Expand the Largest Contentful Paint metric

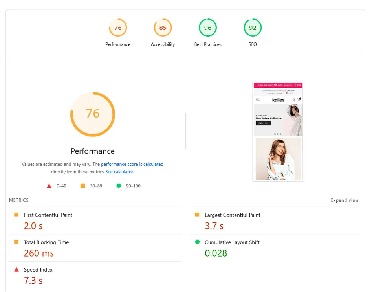pos(232,215)
